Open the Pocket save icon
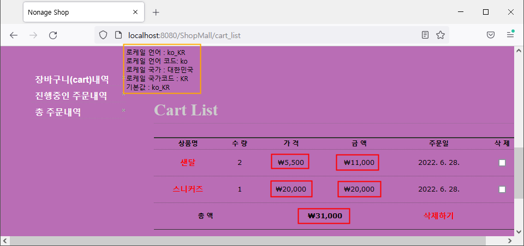This screenshot has width=524, height=246. pyautogui.click(x=491, y=35)
